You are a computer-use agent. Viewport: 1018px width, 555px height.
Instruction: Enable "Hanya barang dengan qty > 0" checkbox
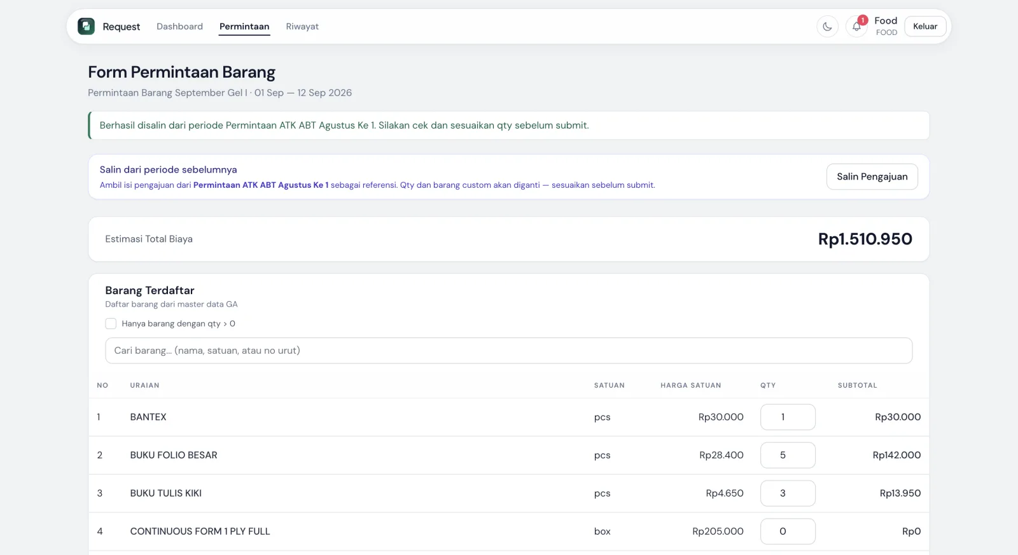(x=111, y=323)
